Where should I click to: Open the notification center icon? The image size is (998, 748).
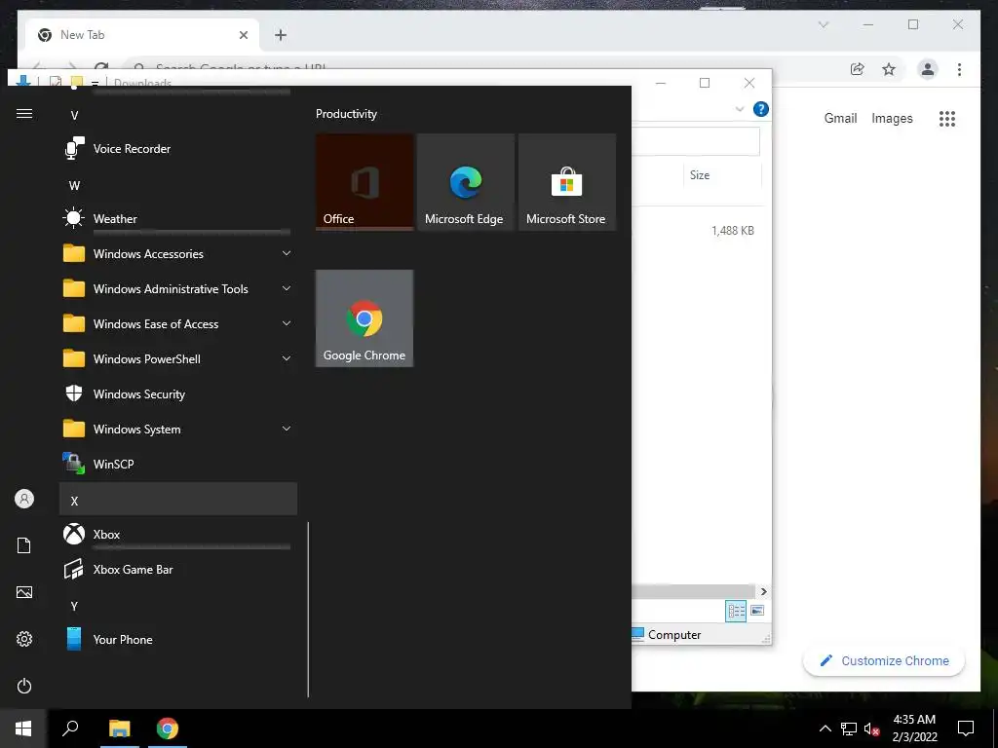pos(966,729)
